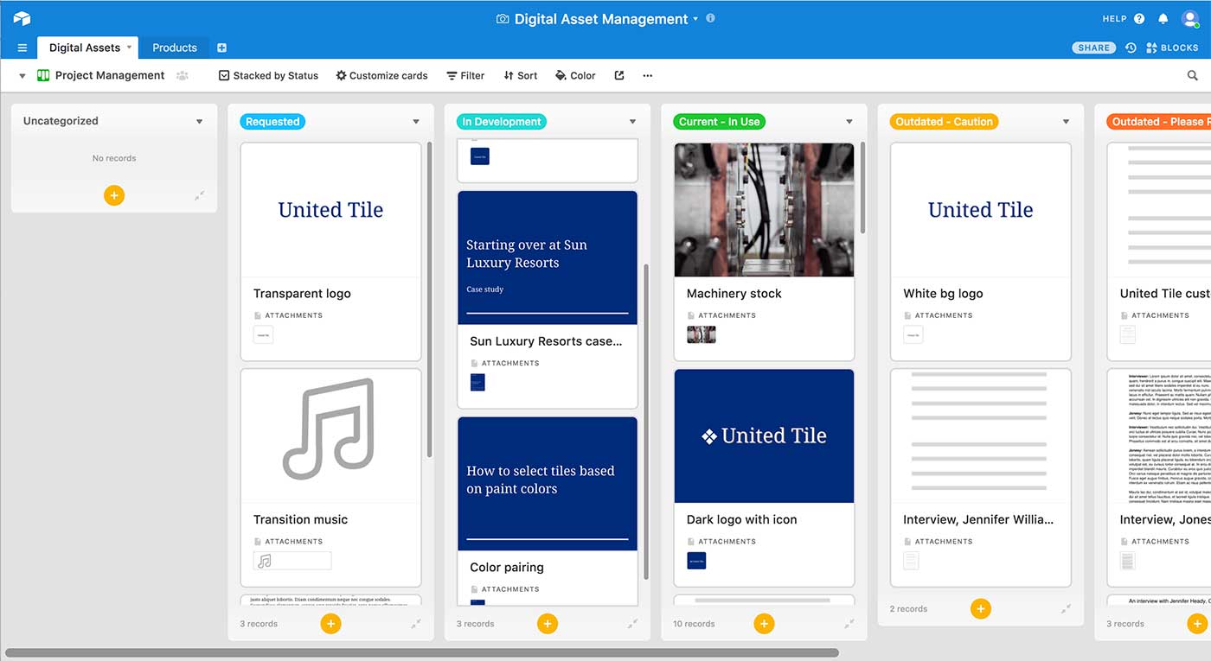Collapse the Current - In Use stack
This screenshot has width=1211, height=661.
tap(849, 623)
